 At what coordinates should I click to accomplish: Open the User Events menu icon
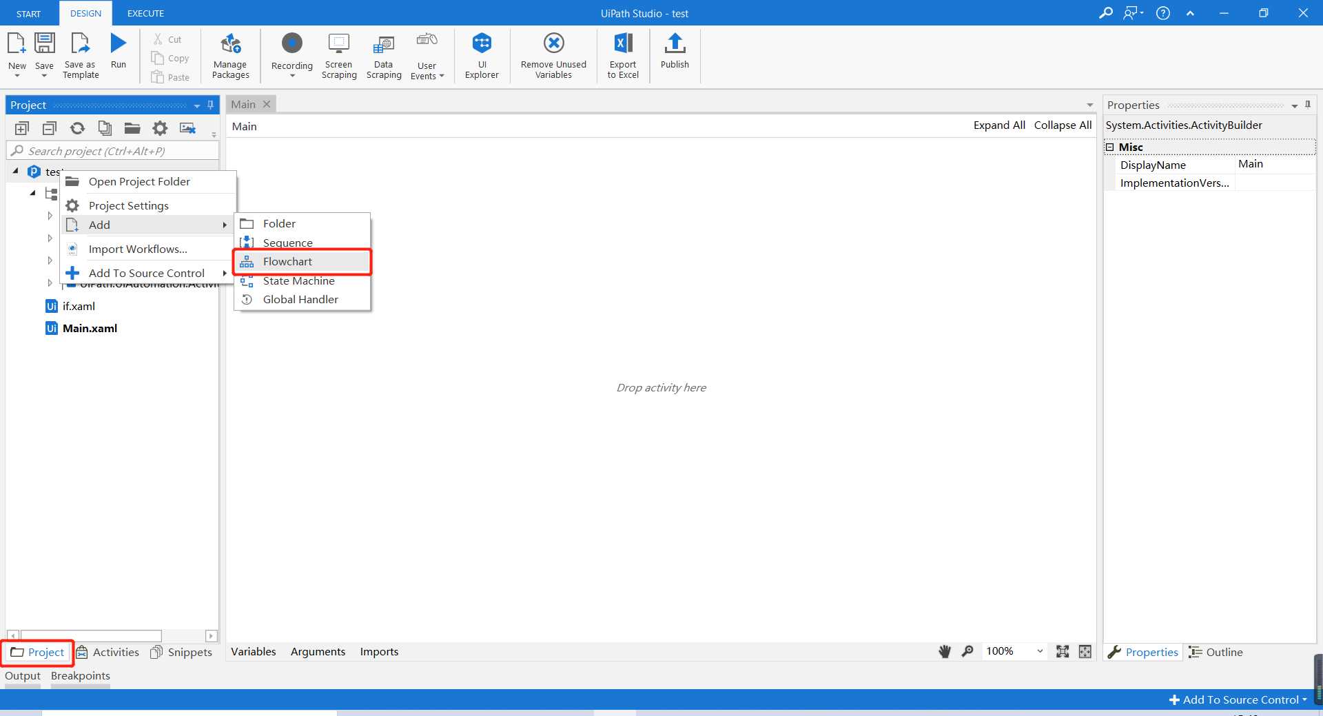pos(427,39)
